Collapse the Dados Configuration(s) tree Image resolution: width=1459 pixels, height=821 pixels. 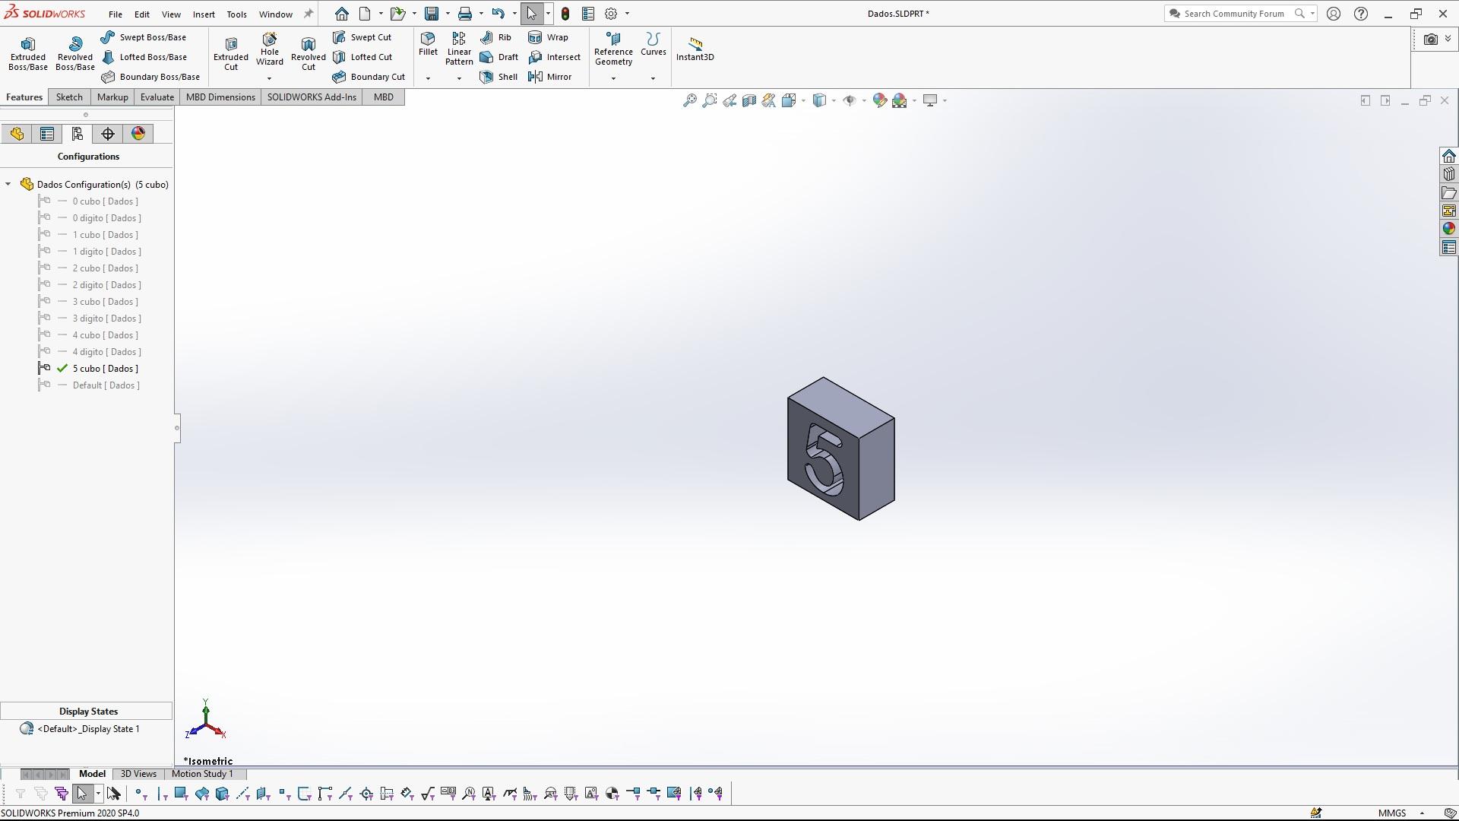(x=8, y=184)
